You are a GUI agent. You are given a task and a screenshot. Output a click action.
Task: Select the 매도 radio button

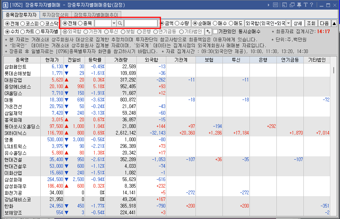click(x=231, y=23)
